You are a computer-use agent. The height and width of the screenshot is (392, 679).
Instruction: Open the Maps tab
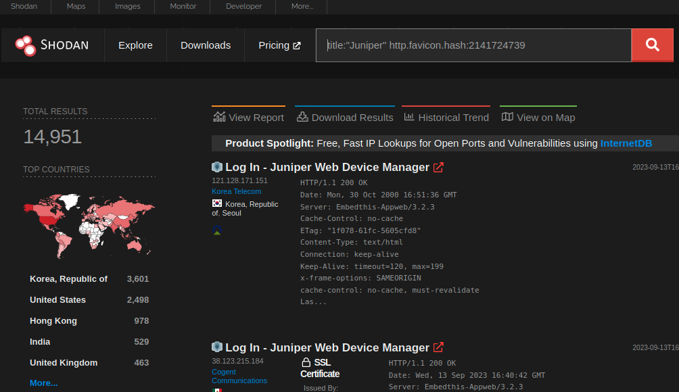click(75, 6)
